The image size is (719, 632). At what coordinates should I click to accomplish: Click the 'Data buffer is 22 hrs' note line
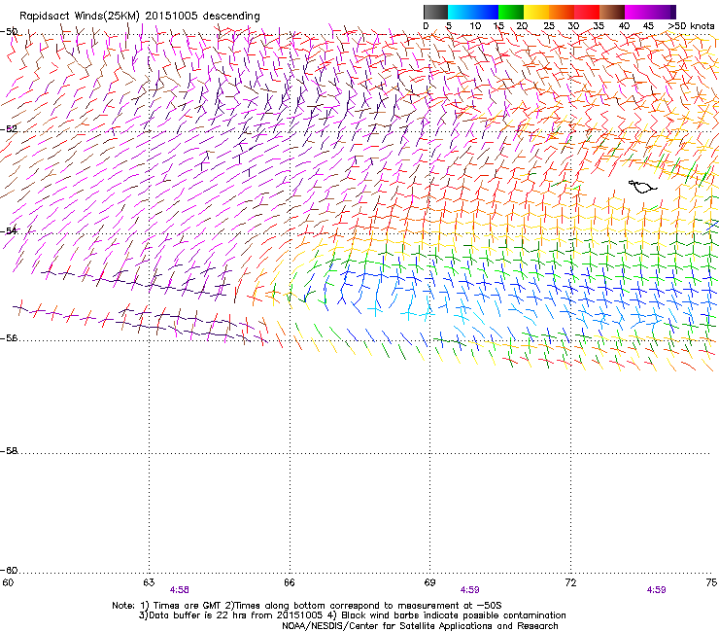point(352,615)
